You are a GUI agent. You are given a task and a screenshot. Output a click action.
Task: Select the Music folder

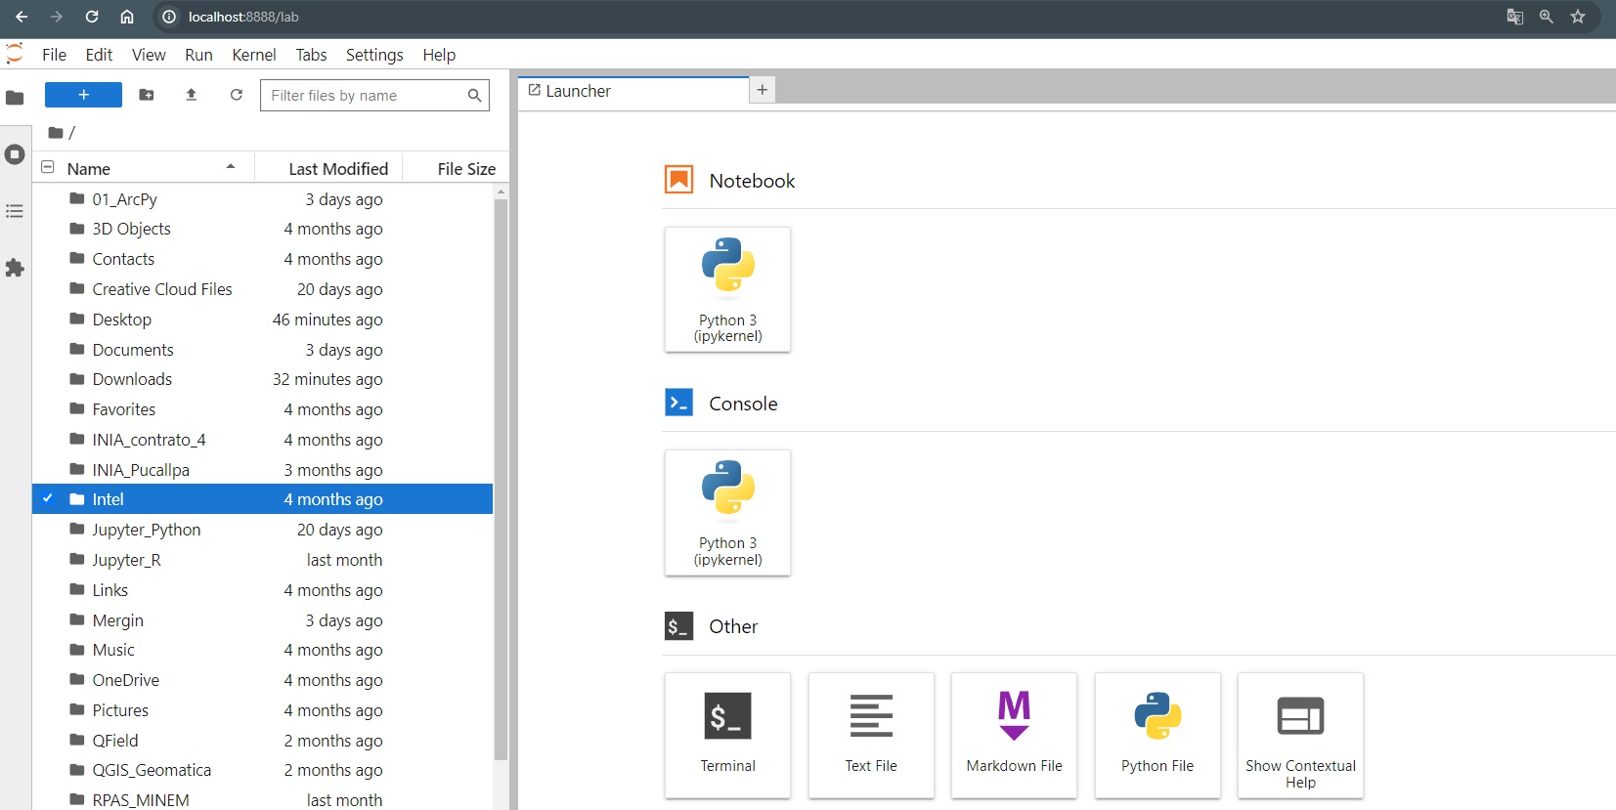coord(262,650)
